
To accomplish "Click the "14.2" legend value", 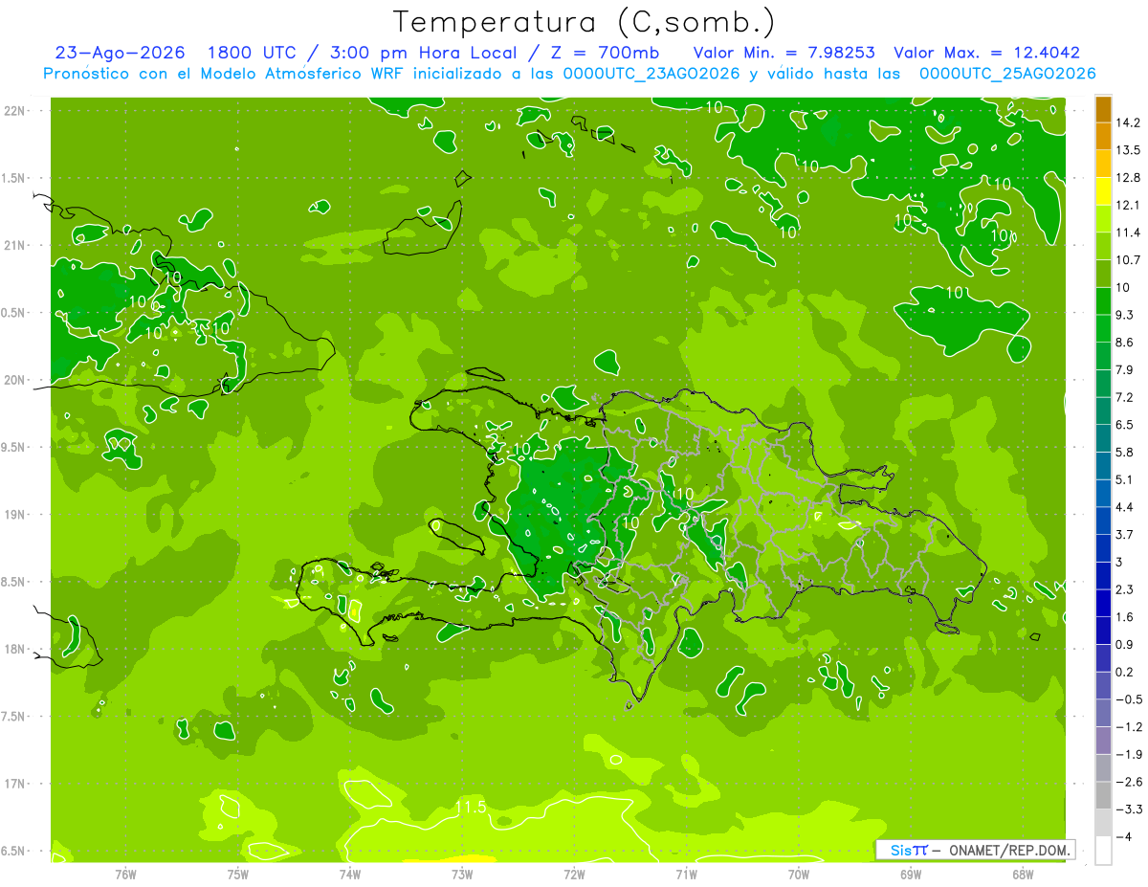I will point(1128,122).
